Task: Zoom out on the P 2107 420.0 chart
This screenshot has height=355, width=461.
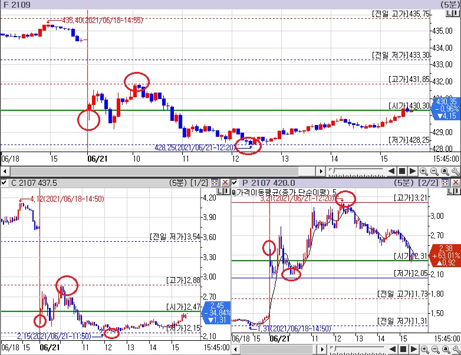Action: click(435, 350)
